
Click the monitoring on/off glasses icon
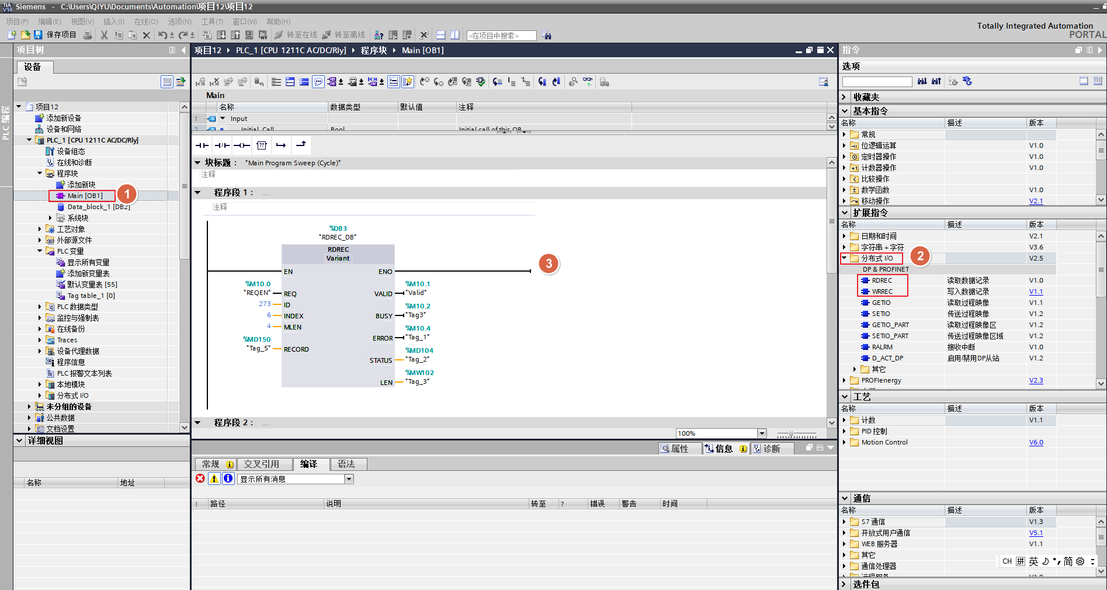click(588, 82)
